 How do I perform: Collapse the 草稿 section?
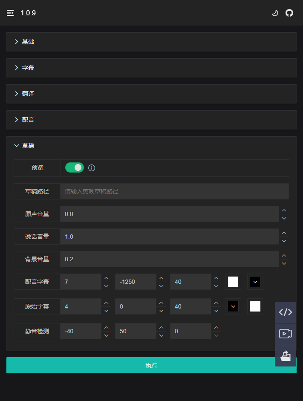pyautogui.click(x=151, y=145)
